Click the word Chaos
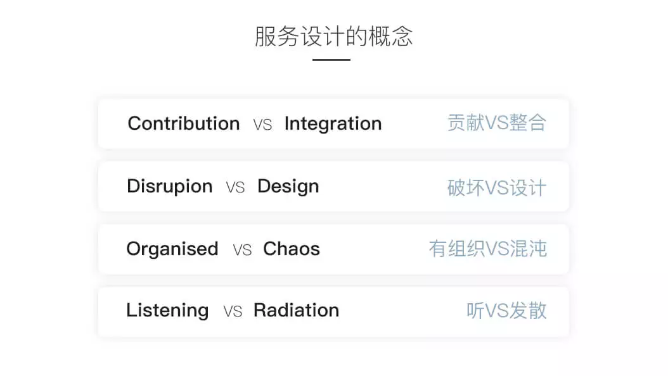 tap(292, 249)
